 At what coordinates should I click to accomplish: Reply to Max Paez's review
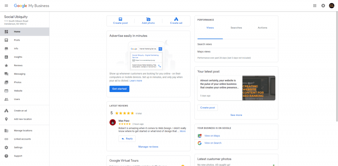(127, 139)
